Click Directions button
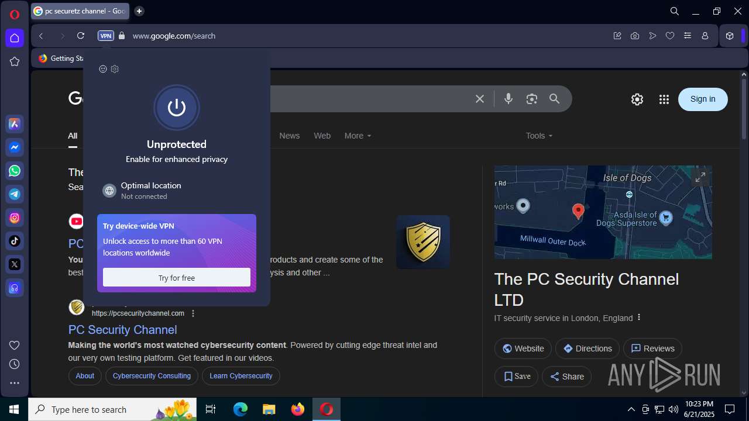Image resolution: width=749 pixels, height=421 pixels. coord(587,348)
